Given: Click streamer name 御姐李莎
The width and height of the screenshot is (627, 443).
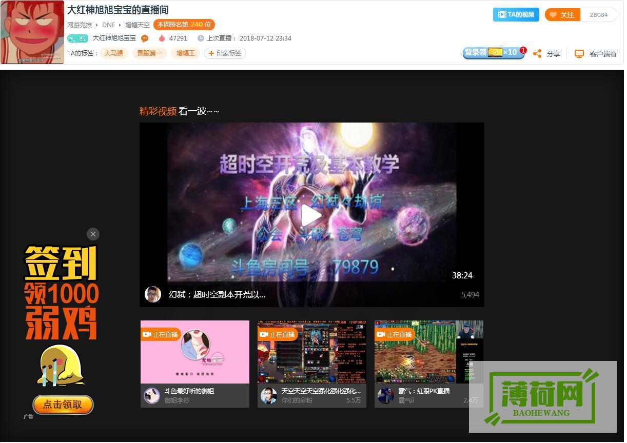Looking at the screenshot, I should click(177, 400).
